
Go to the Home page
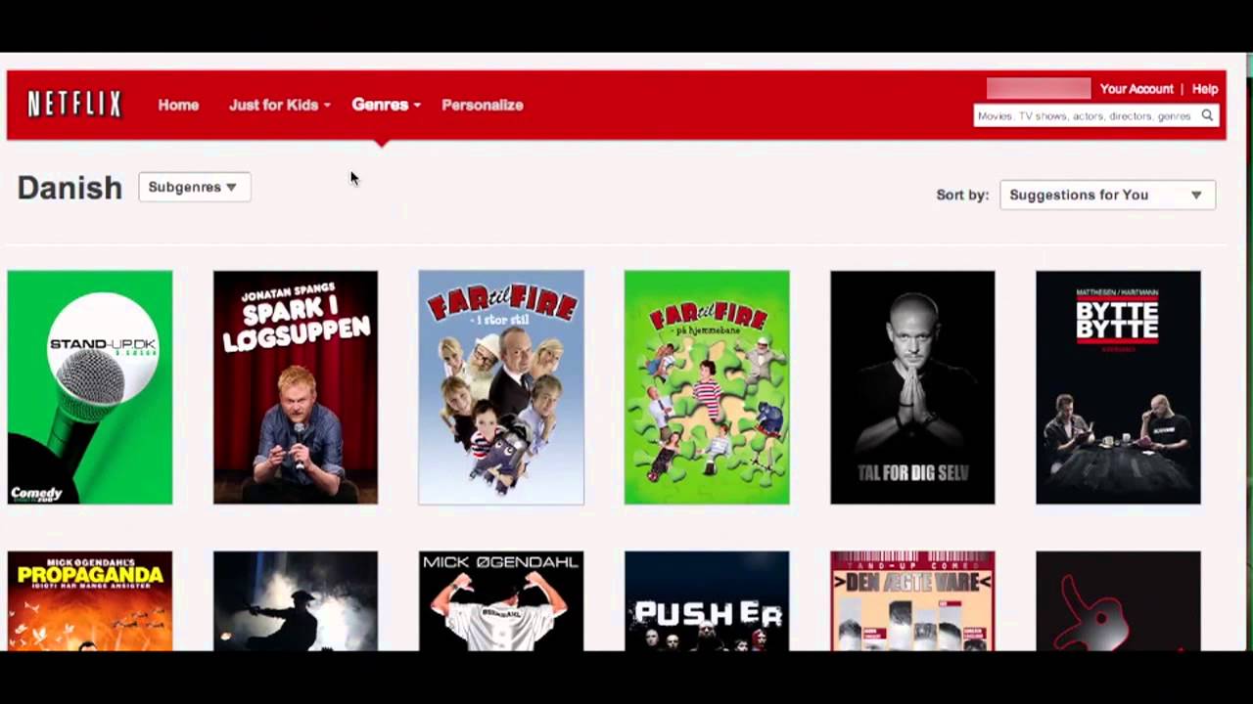point(178,105)
